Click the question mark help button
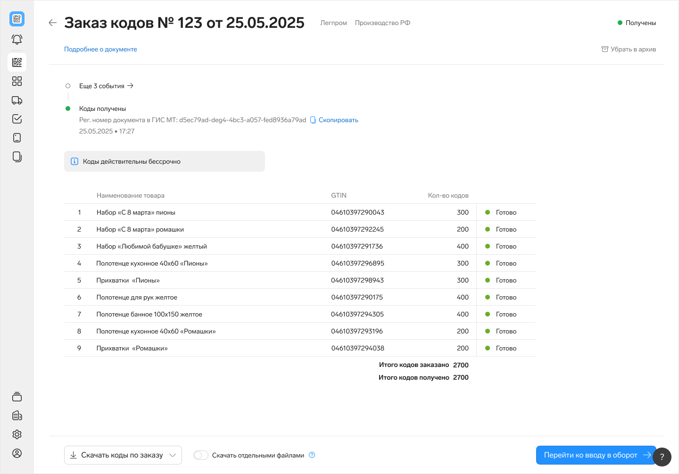679x474 pixels. pos(662,457)
